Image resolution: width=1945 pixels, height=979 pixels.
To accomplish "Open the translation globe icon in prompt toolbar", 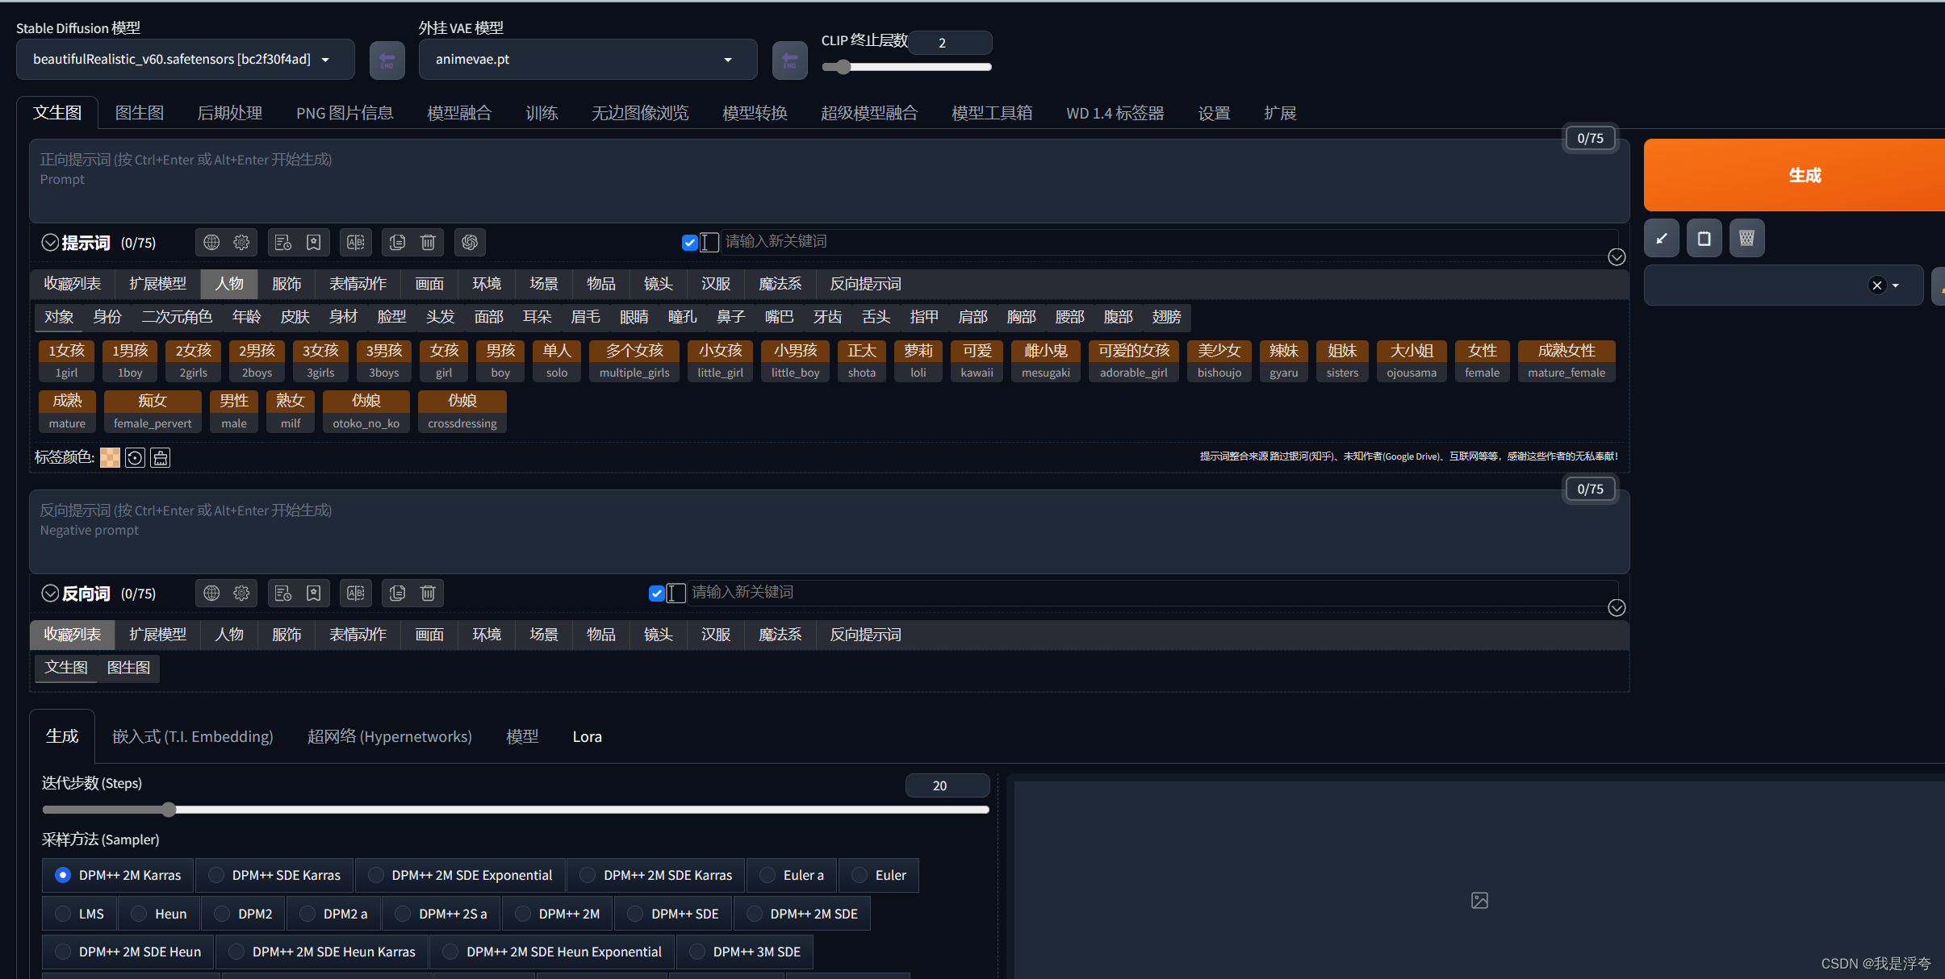I will [x=211, y=242].
